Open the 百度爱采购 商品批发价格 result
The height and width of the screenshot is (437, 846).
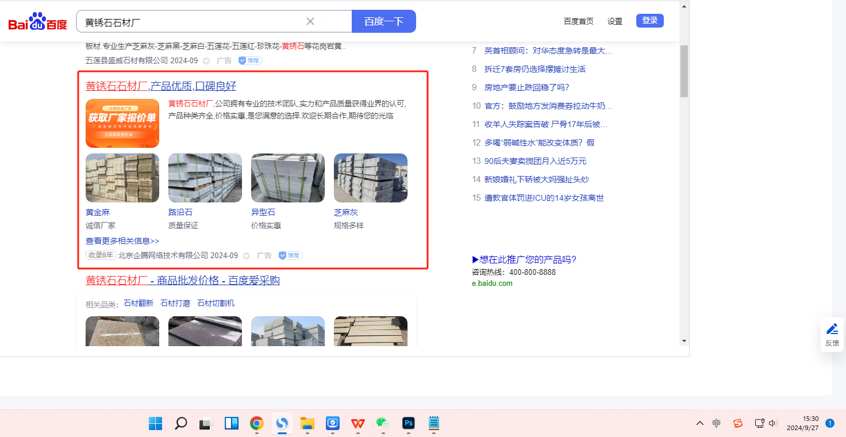click(183, 281)
